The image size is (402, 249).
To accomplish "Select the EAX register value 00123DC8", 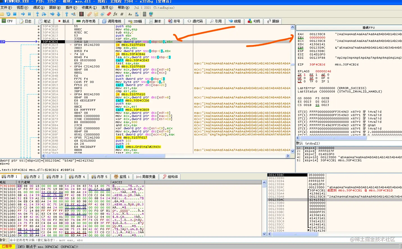I will pyautogui.click(x=317, y=34).
